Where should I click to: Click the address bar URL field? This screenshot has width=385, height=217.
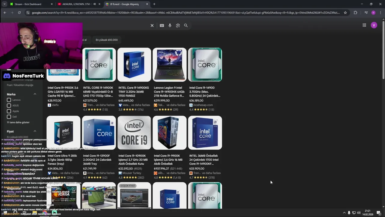point(186,13)
